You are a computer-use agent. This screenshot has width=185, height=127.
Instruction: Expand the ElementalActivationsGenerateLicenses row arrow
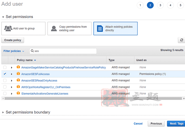pos(12,94)
